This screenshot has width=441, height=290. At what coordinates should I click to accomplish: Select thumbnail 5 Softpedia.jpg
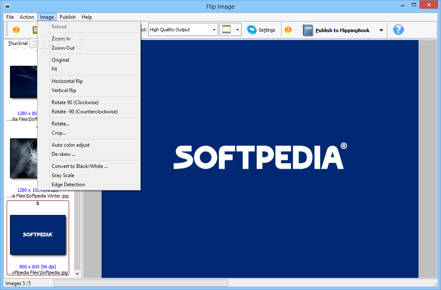[38, 235]
